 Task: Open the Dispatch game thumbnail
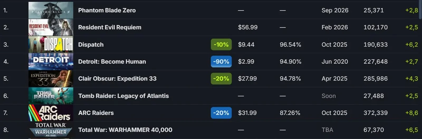51,44
